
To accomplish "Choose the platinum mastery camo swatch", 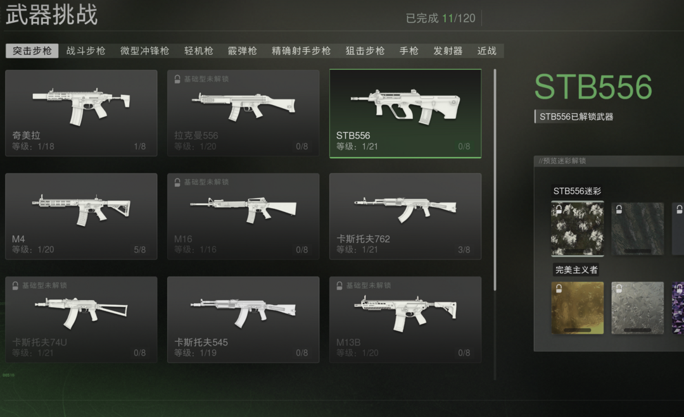I will [637, 308].
